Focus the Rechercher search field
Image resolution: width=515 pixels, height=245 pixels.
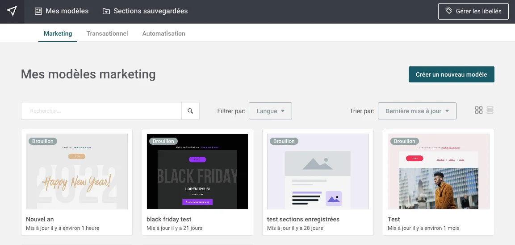pyautogui.click(x=101, y=111)
